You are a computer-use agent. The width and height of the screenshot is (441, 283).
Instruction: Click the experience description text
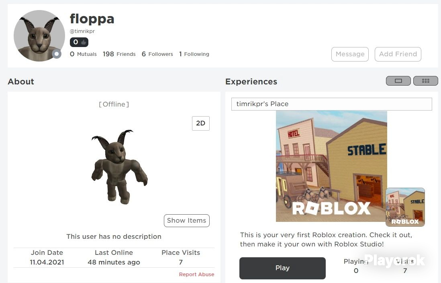click(x=326, y=239)
